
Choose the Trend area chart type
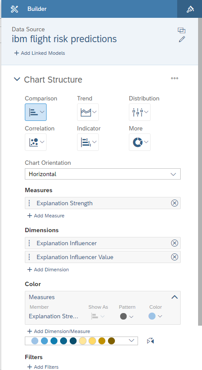[88, 112]
